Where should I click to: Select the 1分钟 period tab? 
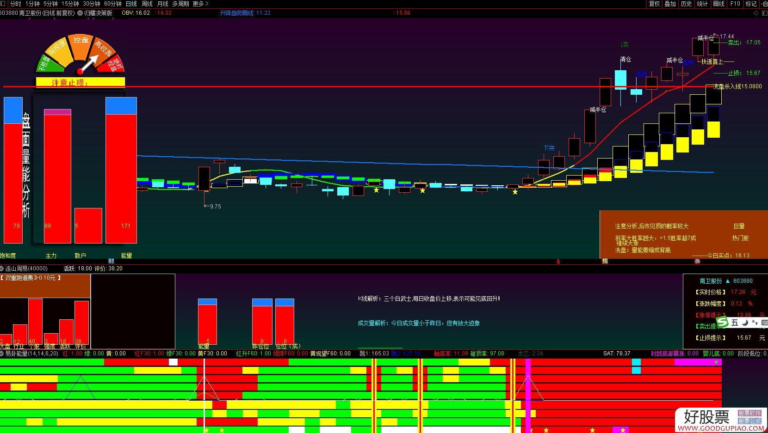32,4
